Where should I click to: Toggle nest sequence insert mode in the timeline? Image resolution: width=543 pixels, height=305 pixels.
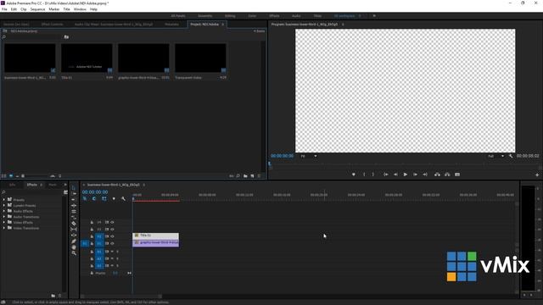[85, 199]
